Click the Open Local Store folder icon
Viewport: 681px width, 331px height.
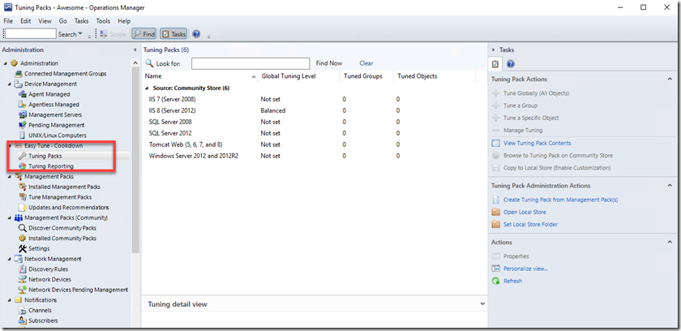point(495,212)
